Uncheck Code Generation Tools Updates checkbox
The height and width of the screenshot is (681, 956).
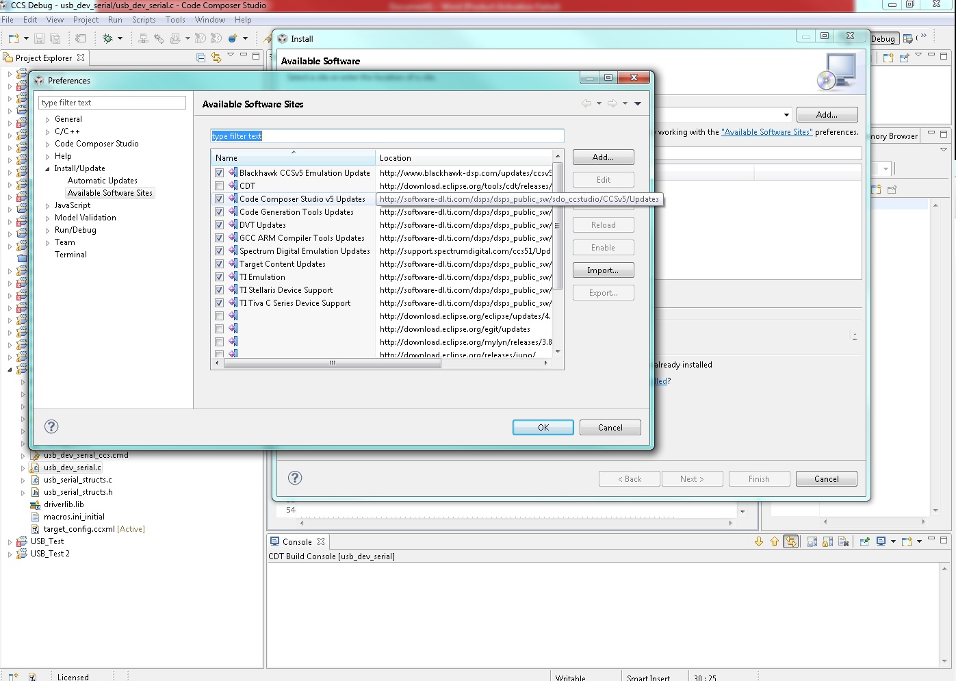click(x=219, y=212)
